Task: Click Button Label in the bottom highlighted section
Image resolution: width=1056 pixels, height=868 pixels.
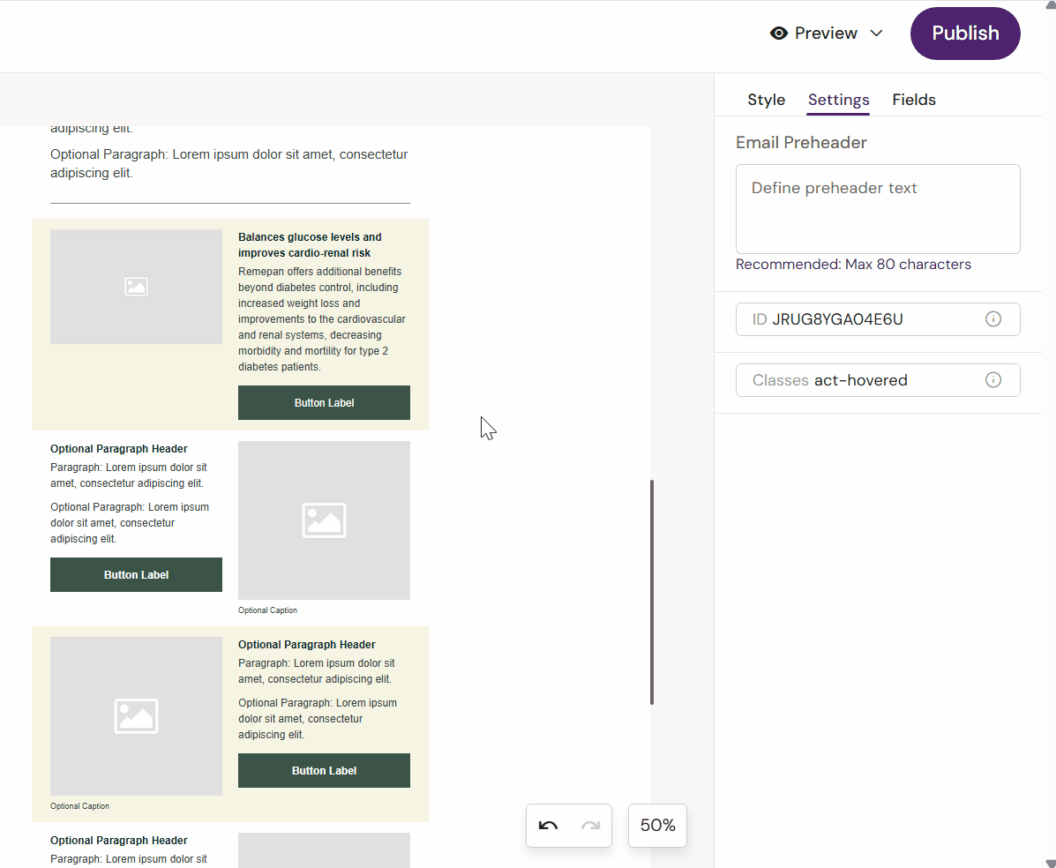Action: coord(324,770)
